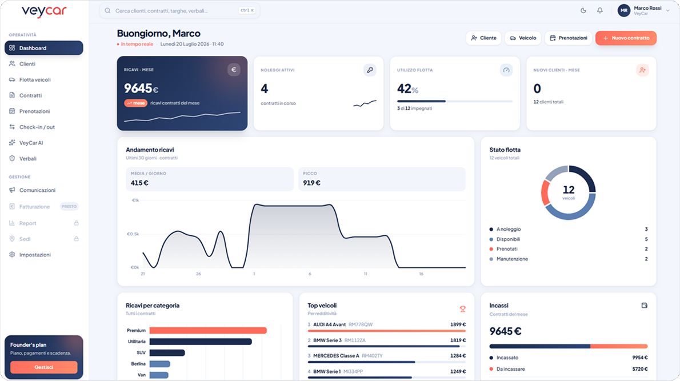Click the Nuovo contratto button

click(x=626, y=38)
